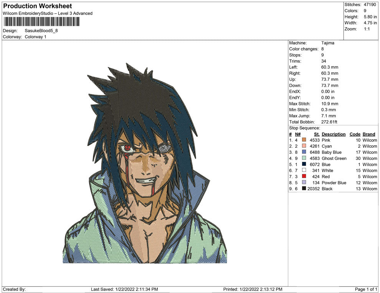Click the 'Cyan' description text
This screenshot has height=293, width=380.
point(327,146)
